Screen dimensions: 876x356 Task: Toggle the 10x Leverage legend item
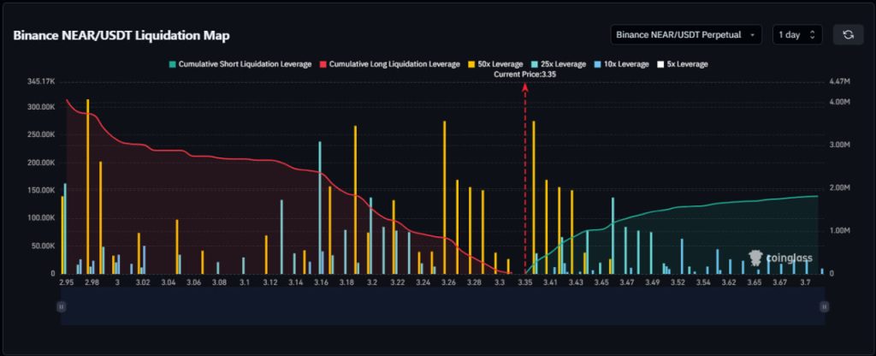(621, 64)
